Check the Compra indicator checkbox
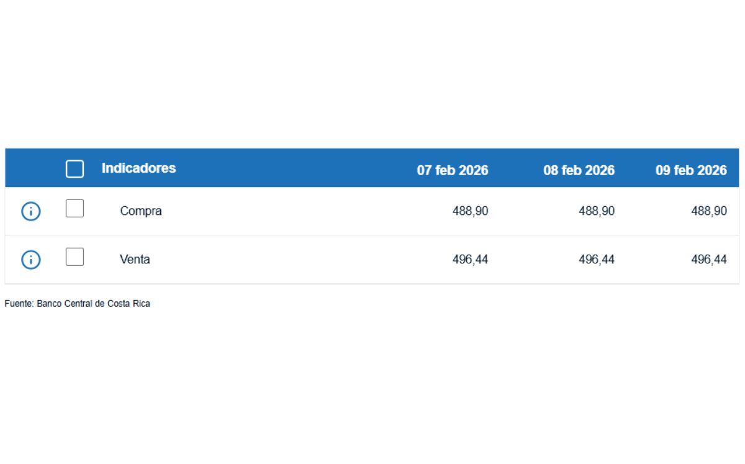 click(74, 209)
